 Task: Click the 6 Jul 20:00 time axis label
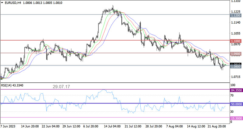(91, 126)
